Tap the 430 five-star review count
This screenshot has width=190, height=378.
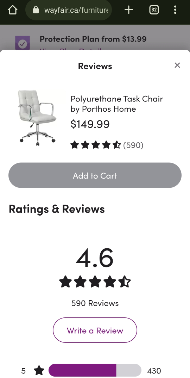pos(154,371)
